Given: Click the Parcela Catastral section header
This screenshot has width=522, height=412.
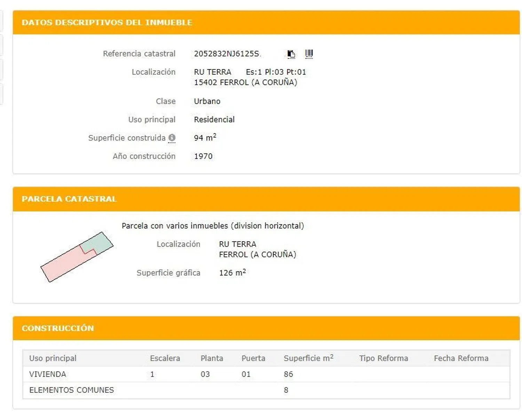Looking at the screenshot, I should pos(69,199).
